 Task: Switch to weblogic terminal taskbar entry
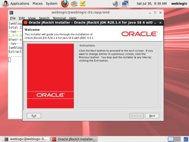pyautogui.click(x=26, y=139)
